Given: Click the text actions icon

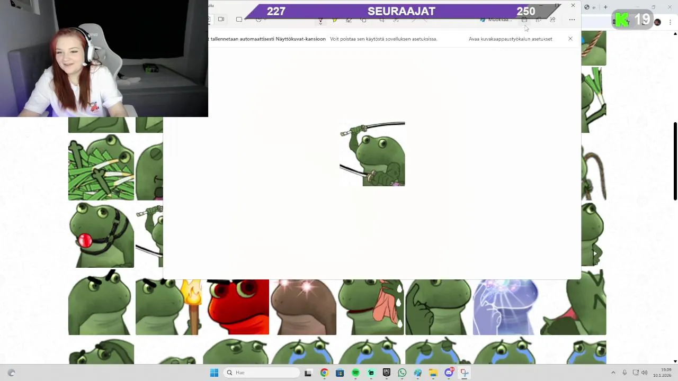Looking at the screenshot, I should [x=396, y=20].
